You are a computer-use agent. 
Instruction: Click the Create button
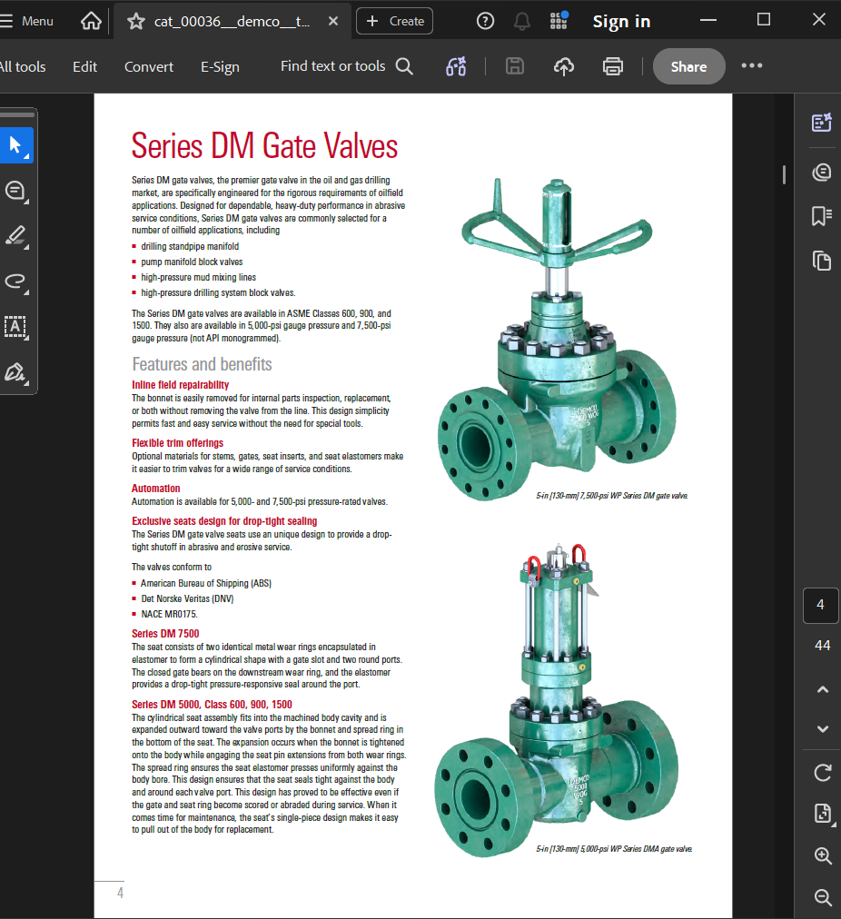(x=394, y=21)
